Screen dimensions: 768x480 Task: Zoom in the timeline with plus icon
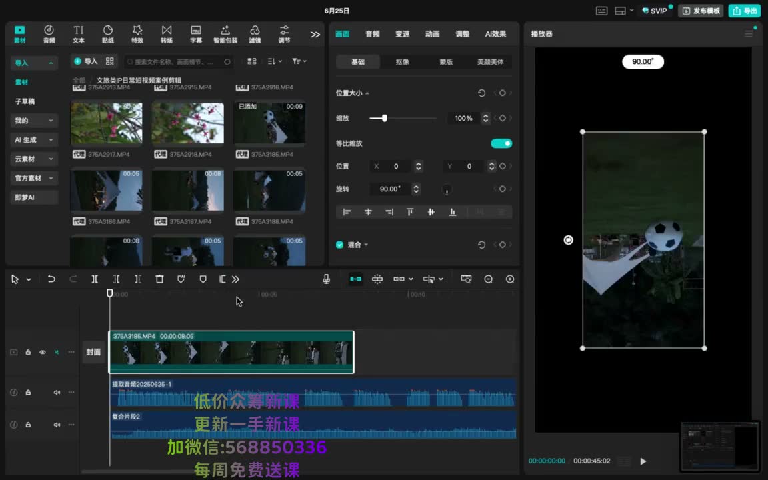point(510,279)
